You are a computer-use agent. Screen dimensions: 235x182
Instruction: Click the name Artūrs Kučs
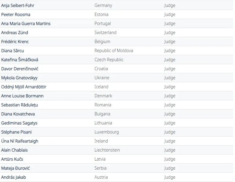pyautogui.click(x=12, y=159)
